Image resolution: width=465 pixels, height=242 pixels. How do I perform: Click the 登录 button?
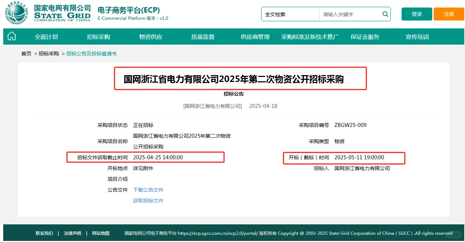click(416, 14)
